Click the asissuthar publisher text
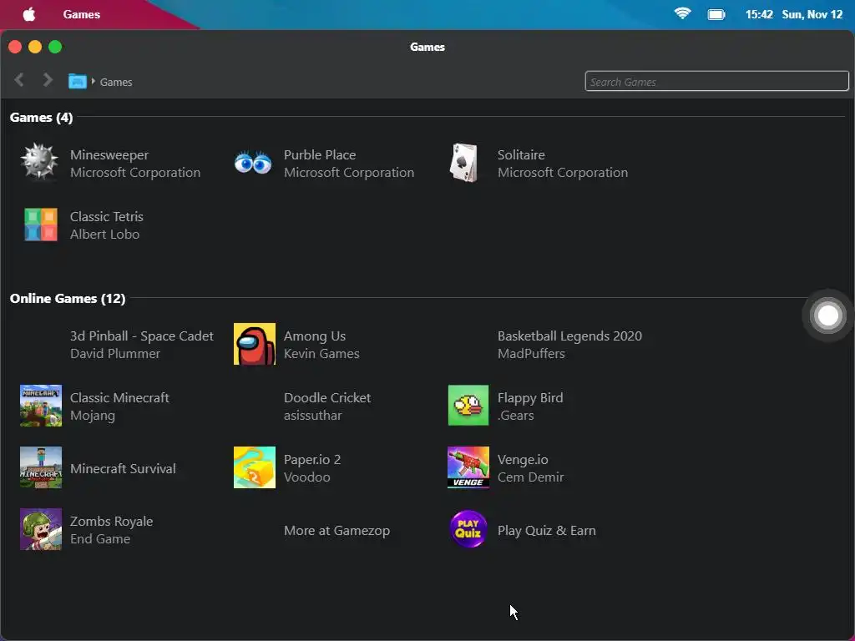Viewport: 855px width, 641px height. pyautogui.click(x=312, y=416)
